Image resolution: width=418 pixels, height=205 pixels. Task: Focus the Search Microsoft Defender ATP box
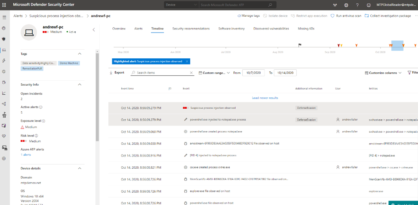pyautogui.click(x=233, y=5)
